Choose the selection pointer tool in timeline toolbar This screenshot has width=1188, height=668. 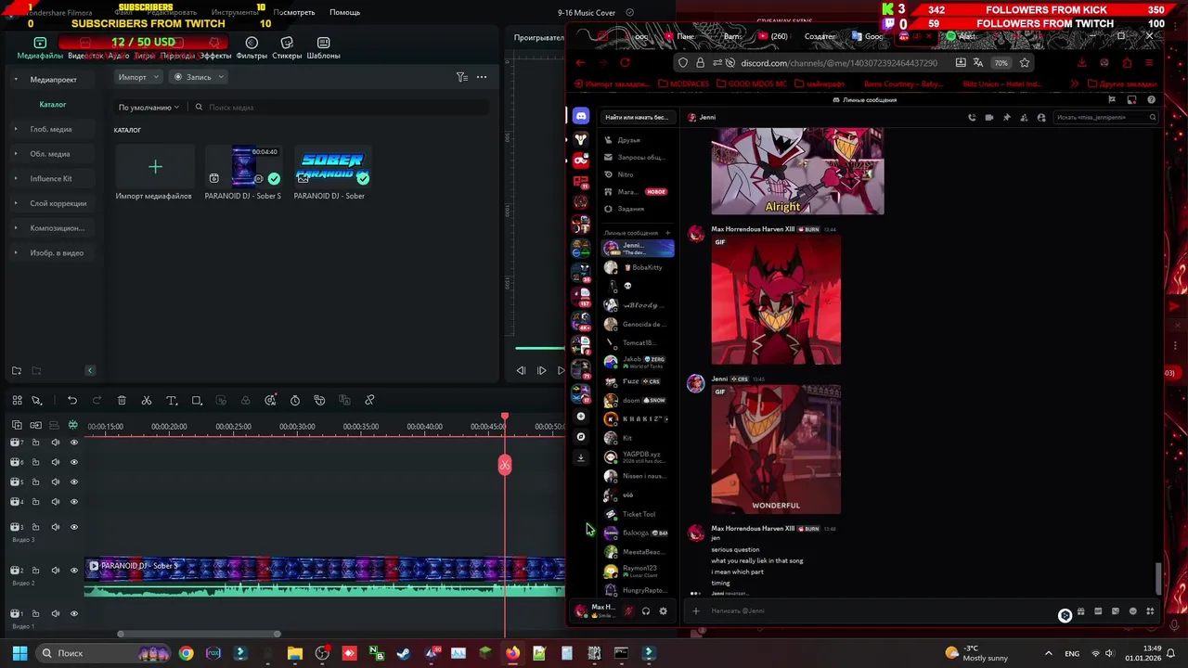(37, 400)
